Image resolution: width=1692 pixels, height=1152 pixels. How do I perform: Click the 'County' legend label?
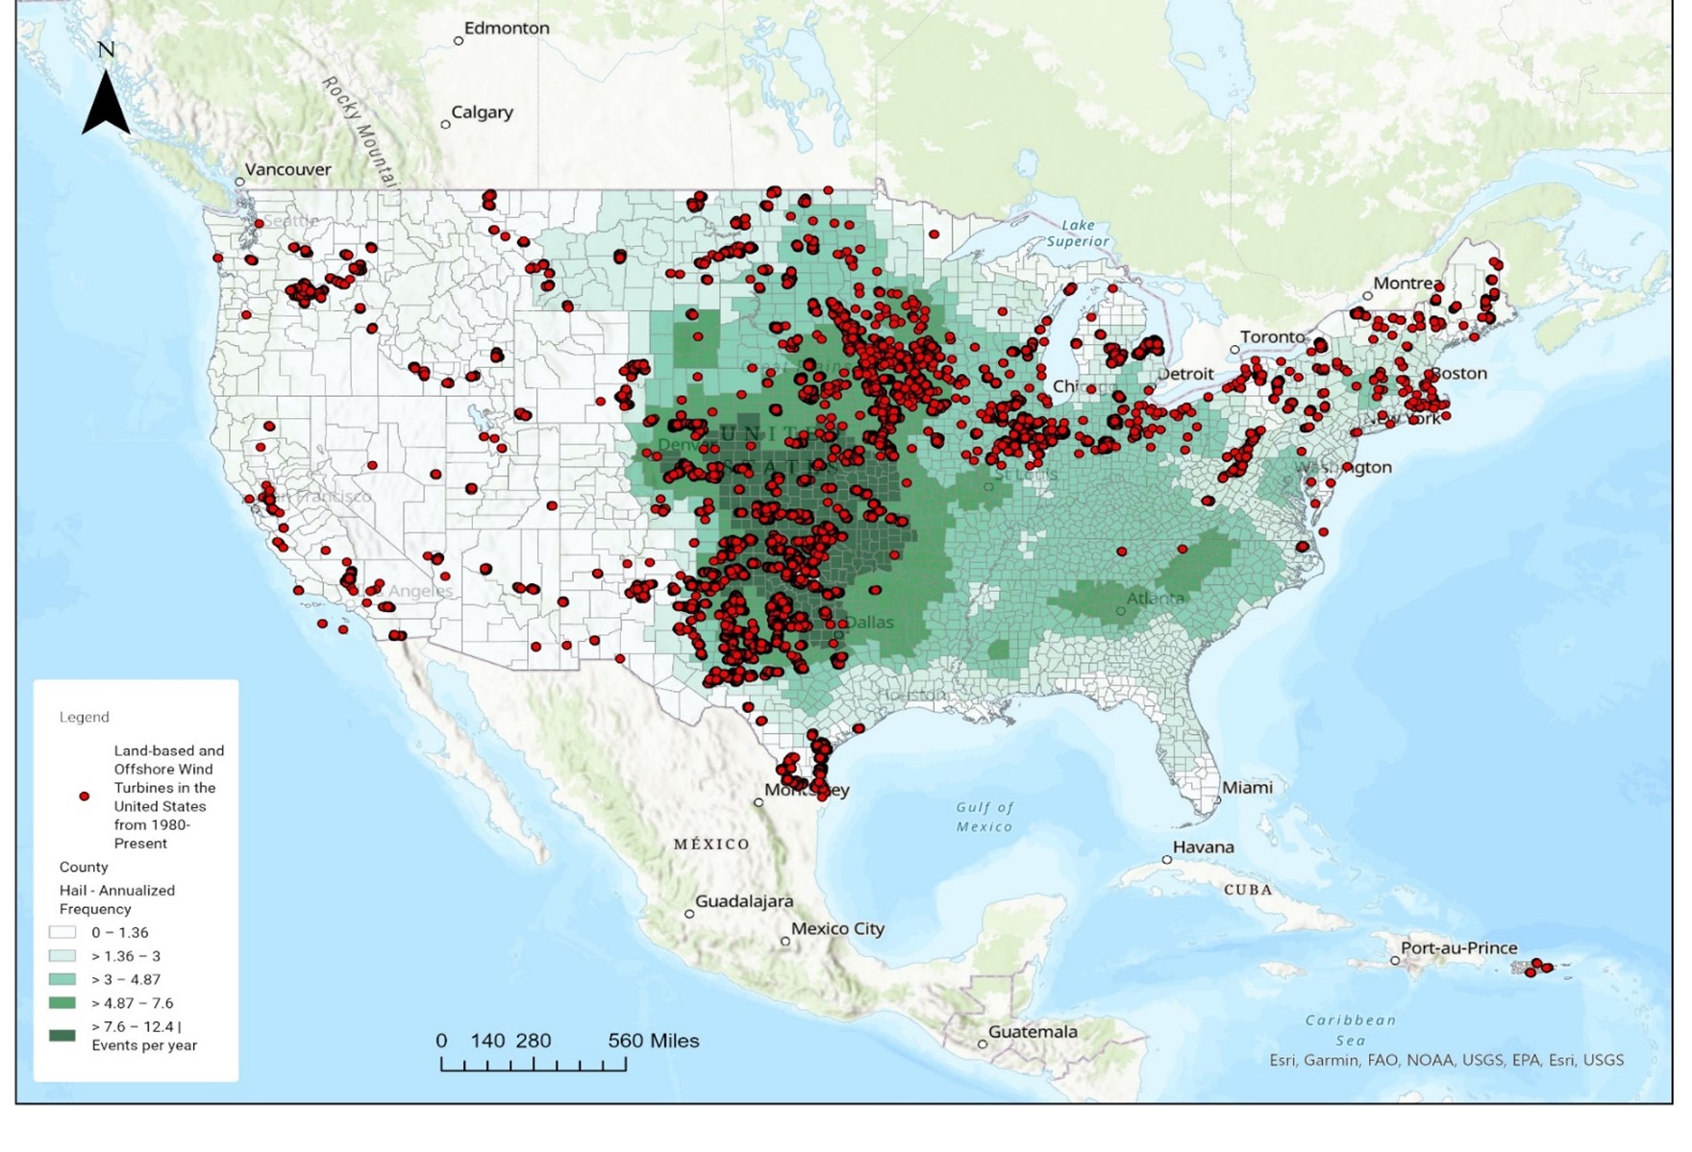(x=84, y=867)
